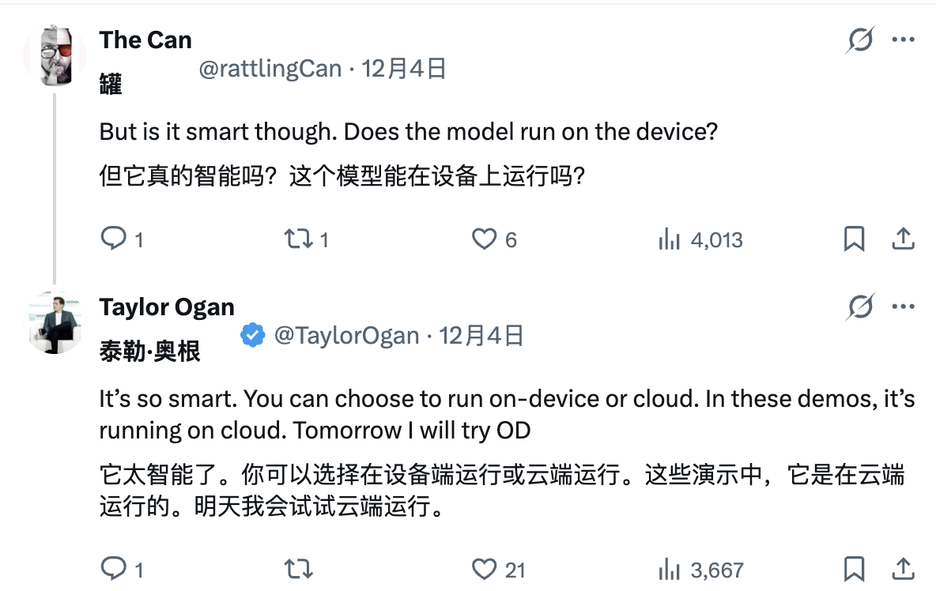The image size is (936, 591).
Task: Click the name Taylor Ogan
Action: point(166,307)
